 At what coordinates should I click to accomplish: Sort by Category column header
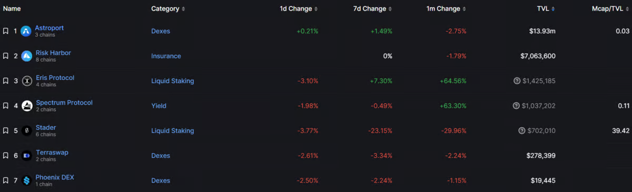(x=168, y=9)
